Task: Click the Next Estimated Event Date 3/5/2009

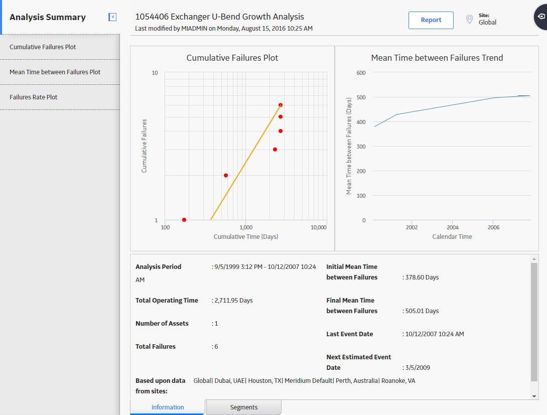Action: pyautogui.click(x=418, y=367)
